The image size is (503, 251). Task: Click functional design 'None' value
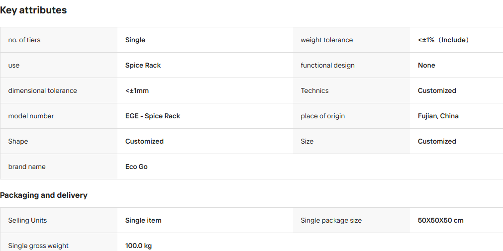[426, 66]
